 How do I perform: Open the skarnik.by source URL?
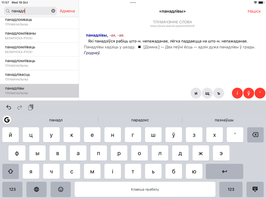click(x=172, y=26)
